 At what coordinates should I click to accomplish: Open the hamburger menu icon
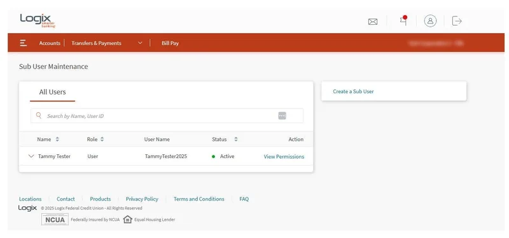(x=24, y=43)
